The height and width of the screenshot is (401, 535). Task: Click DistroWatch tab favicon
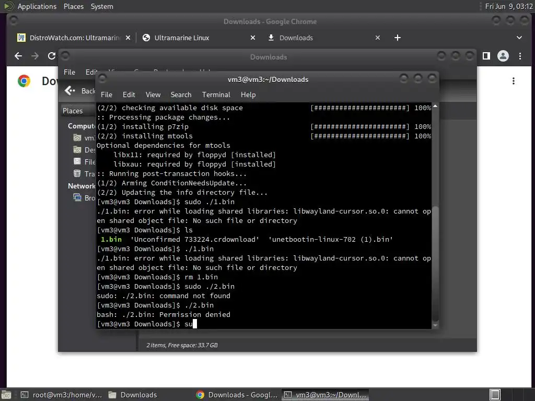point(21,38)
